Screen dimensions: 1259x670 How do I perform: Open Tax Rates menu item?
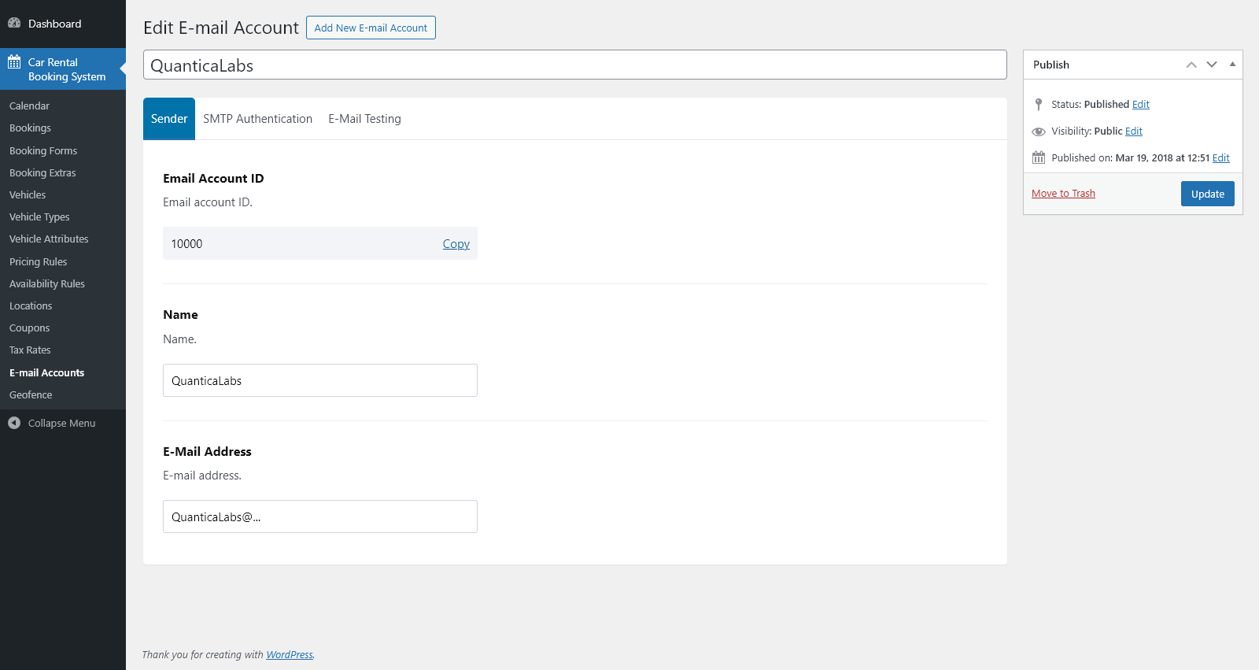click(30, 350)
